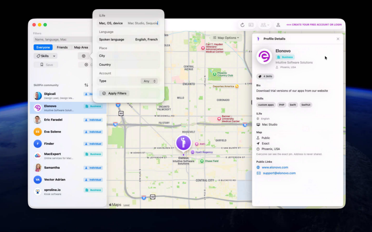
Task: Select the Swift skill tag
Action: [293, 105]
